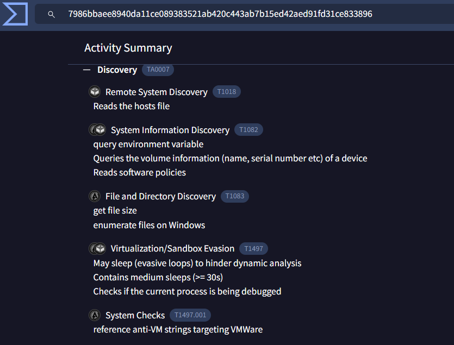Click the Activity Summary heading
Screen dimensions: 454x345
coord(128,48)
